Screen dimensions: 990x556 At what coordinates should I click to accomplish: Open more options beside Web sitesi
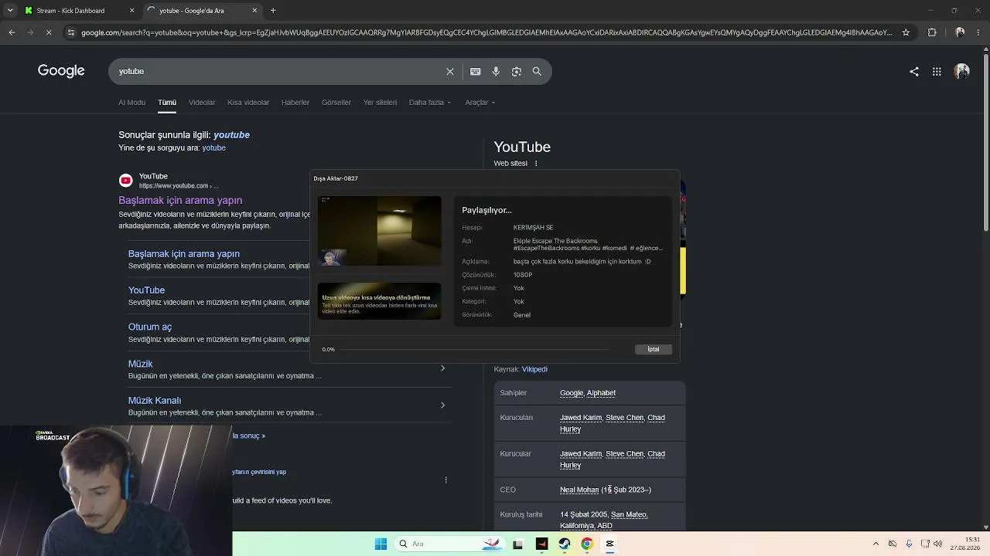pos(535,163)
